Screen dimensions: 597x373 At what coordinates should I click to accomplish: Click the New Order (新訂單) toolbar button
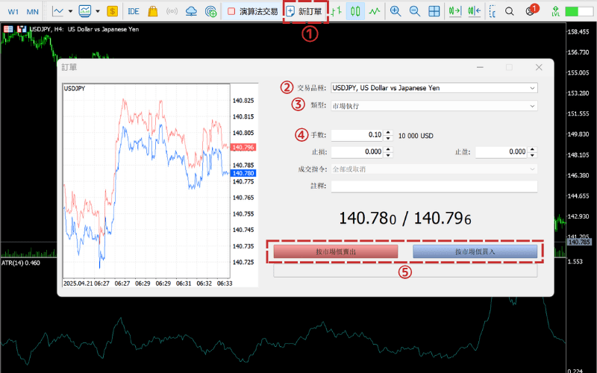tap(304, 11)
